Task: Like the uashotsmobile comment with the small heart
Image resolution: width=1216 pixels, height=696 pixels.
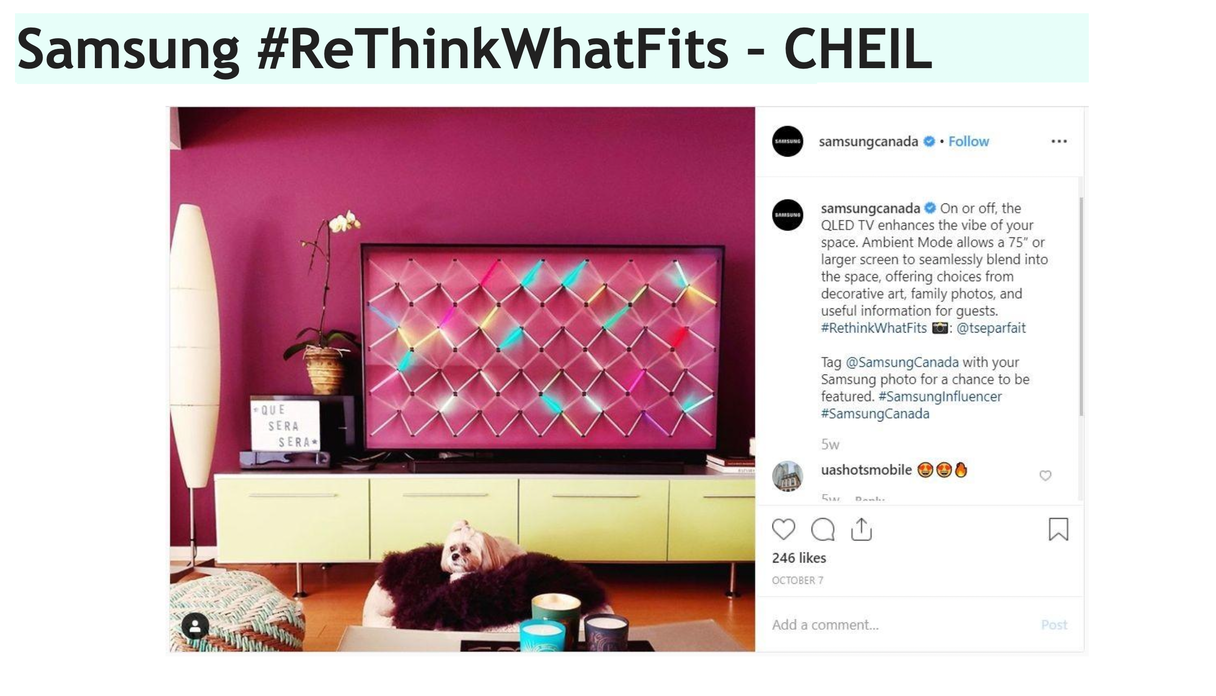Action: [x=1045, y=476]
